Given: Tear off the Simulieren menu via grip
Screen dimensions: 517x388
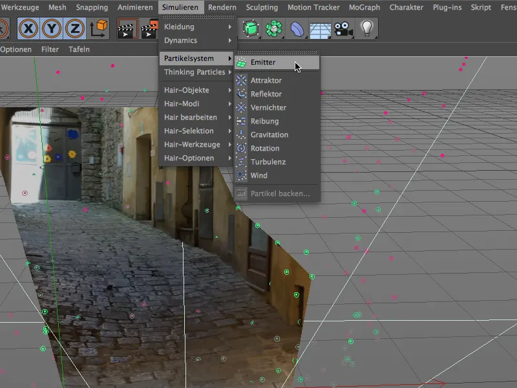Looking at the screenshot, I should (198, 17).
